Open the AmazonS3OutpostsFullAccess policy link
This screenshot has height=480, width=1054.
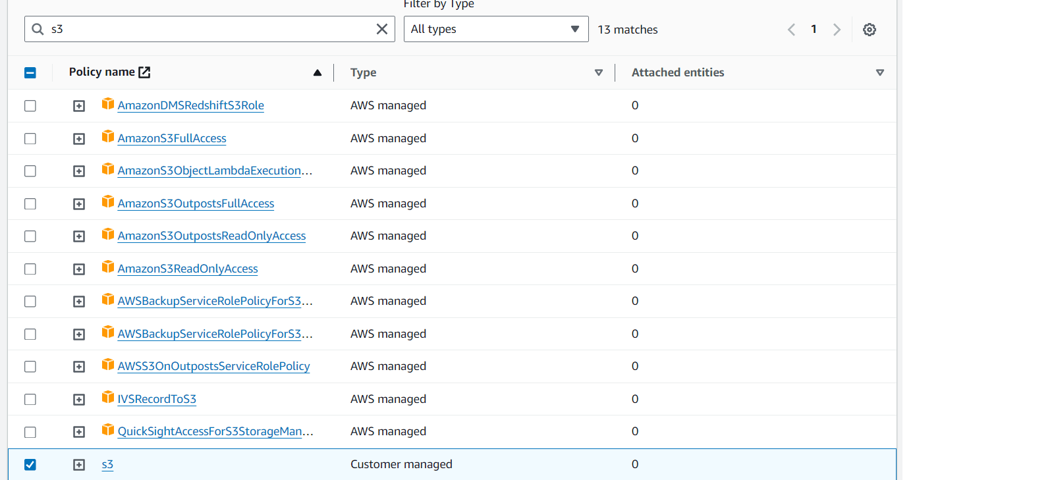(x=196, y=203)
